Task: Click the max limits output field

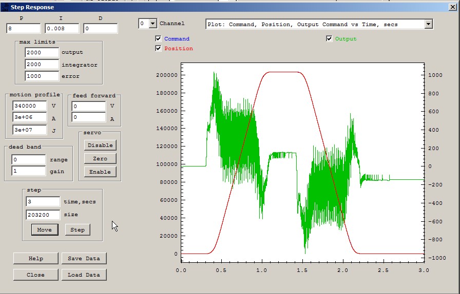Action: tap(42, 52)
